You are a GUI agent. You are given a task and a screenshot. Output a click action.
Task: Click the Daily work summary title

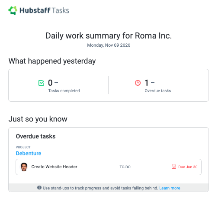pos(109,35)
